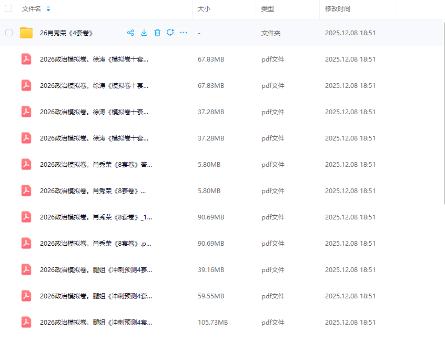Click the share icon for folder 26肖秀荣《4套卷》
Viewport: 445px width, 341px height.
[130, 33]
